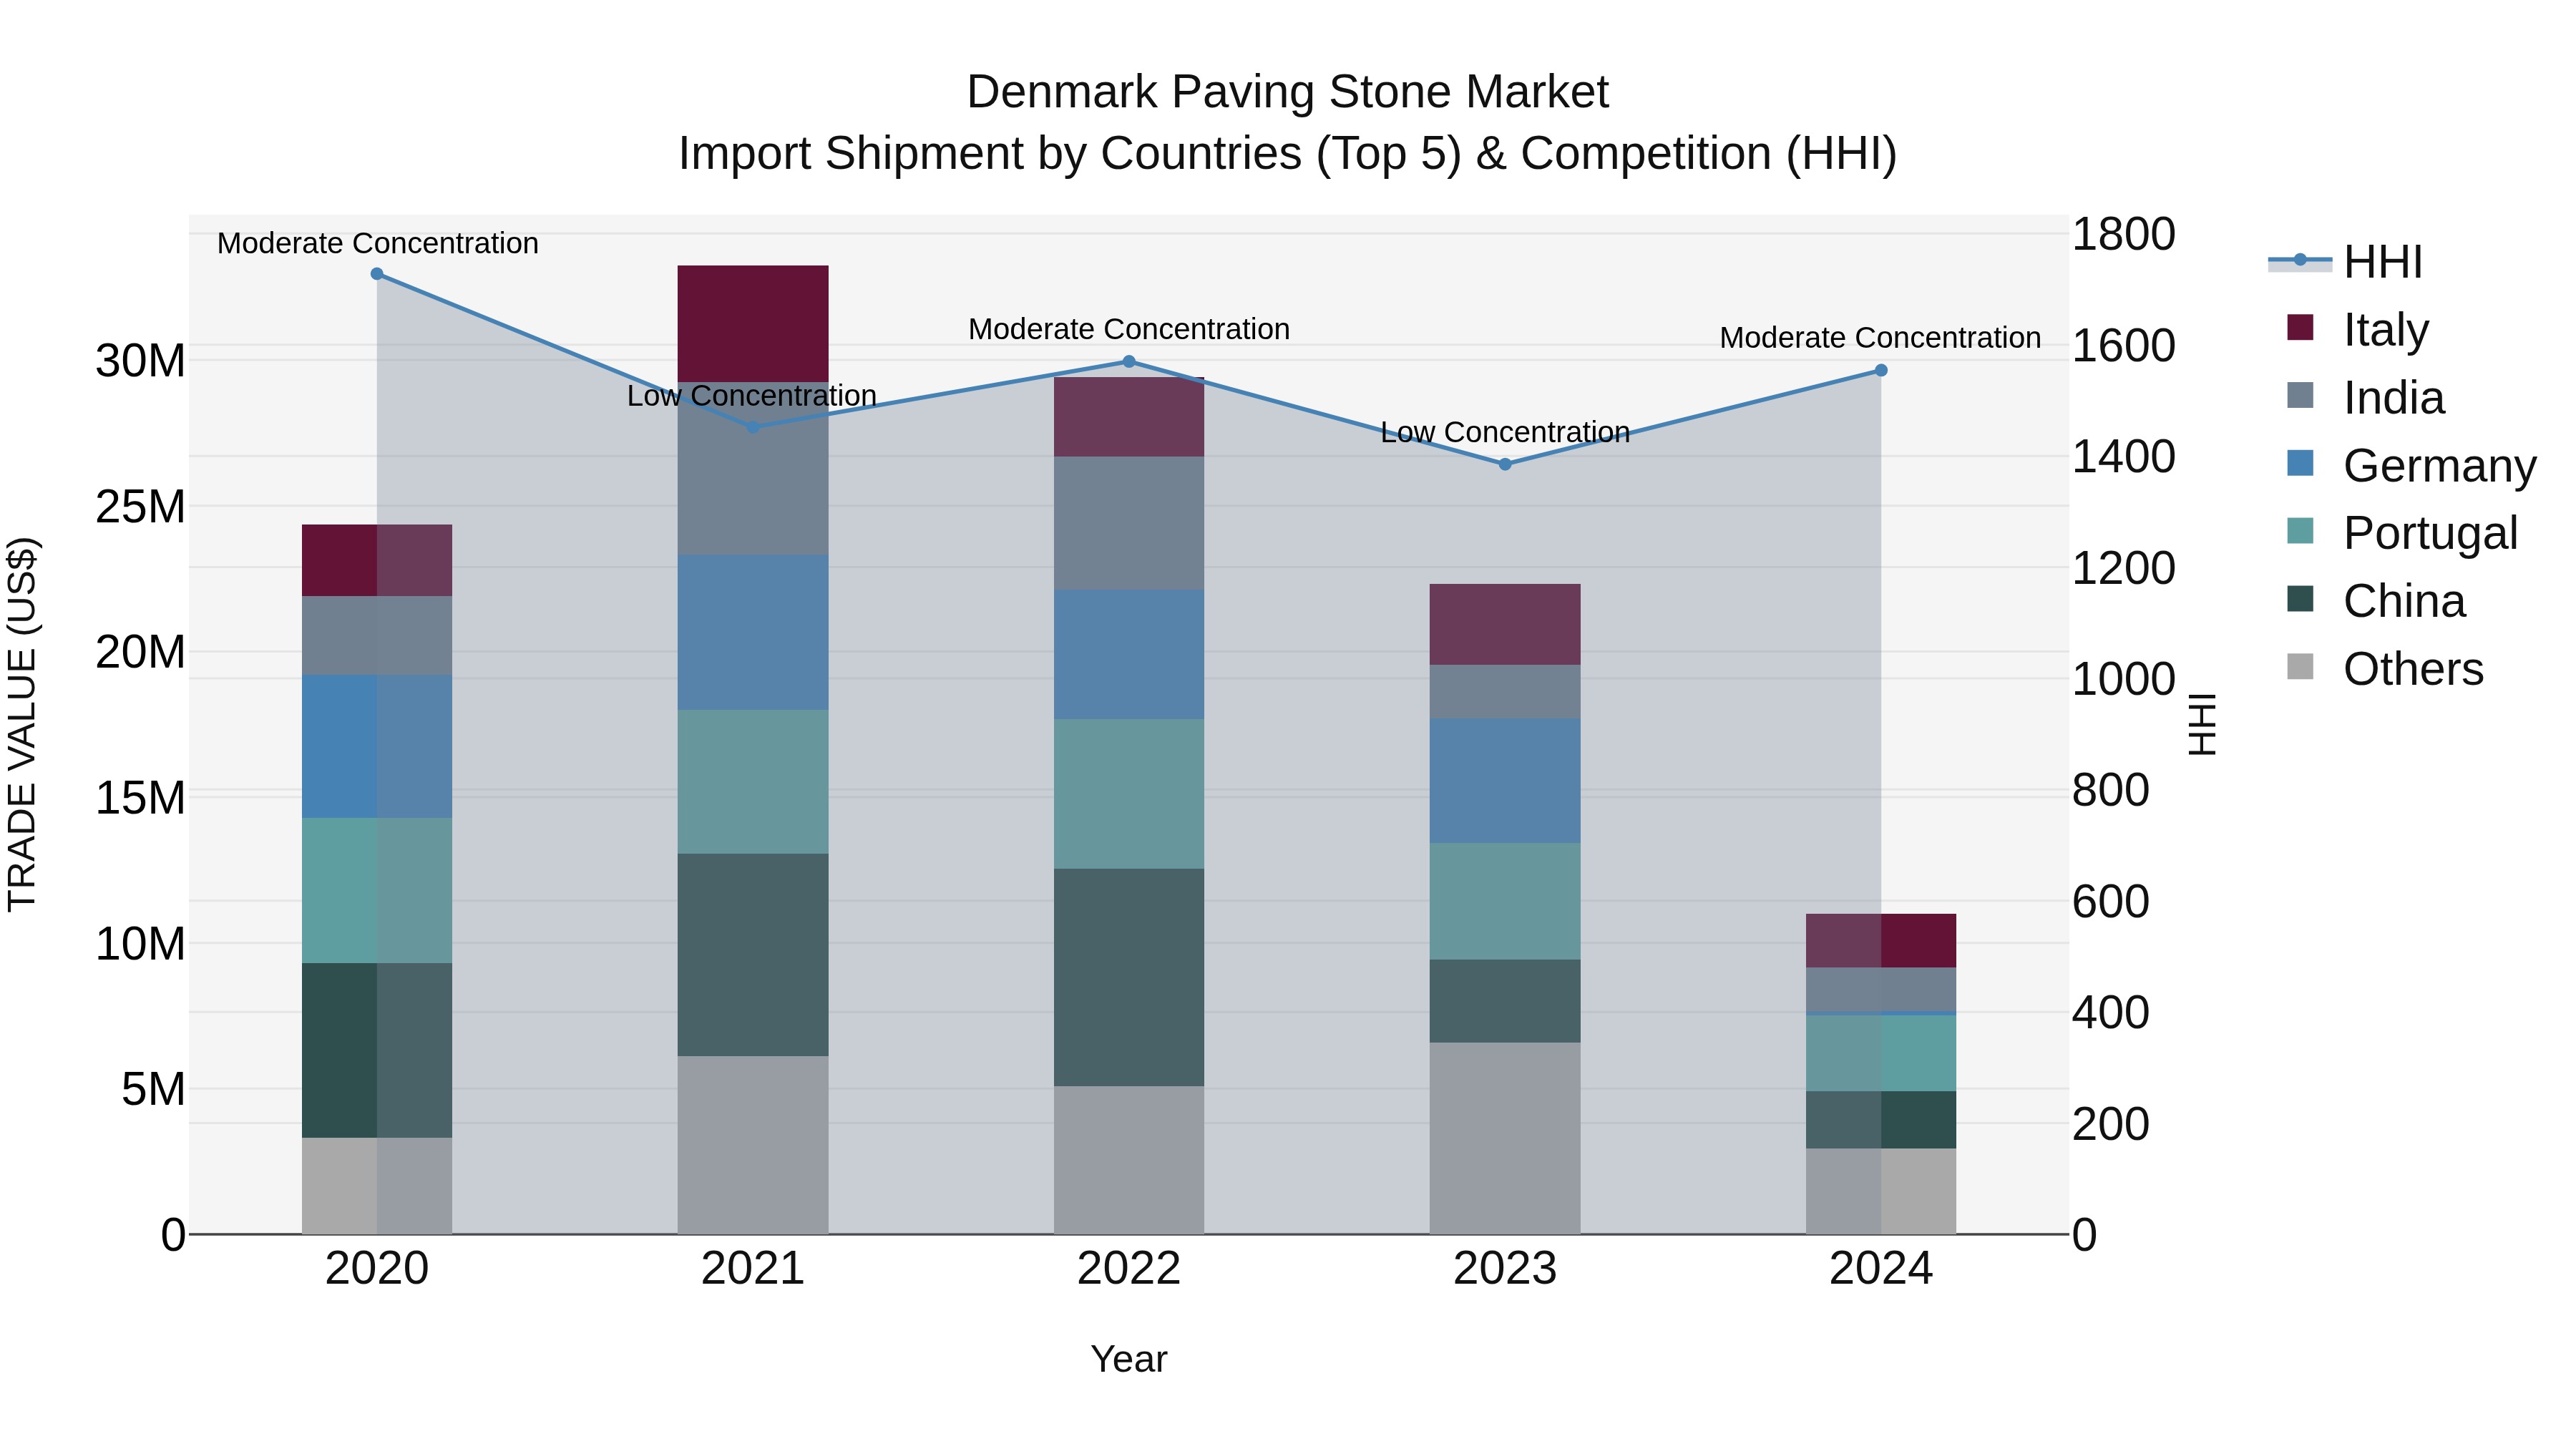Screen dimensions: 2576x1449
Task: Click the Germany segment of the 2022 bar
Action: 1129,654
